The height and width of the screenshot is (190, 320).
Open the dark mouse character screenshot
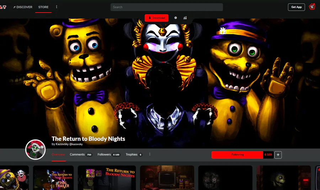(x=225, y=178)
